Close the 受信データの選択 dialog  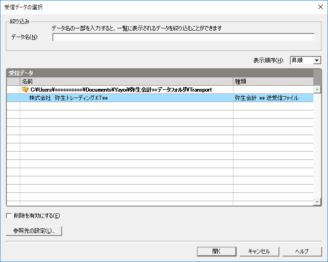(x=321, y=7)
